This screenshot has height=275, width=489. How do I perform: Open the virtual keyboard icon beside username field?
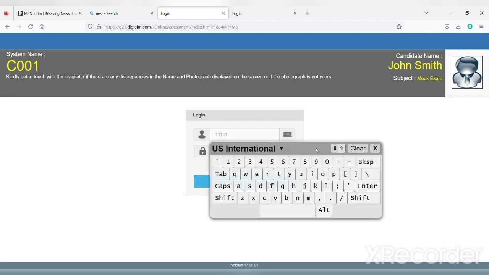click(287, 134)
